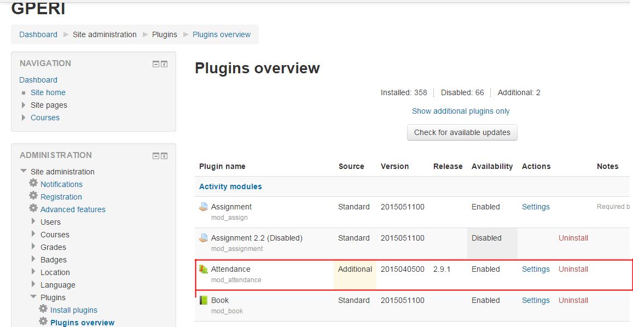Click 'mod_attendance' component name
The height and width of the screenshot is (327, 633).
(236, 280)
